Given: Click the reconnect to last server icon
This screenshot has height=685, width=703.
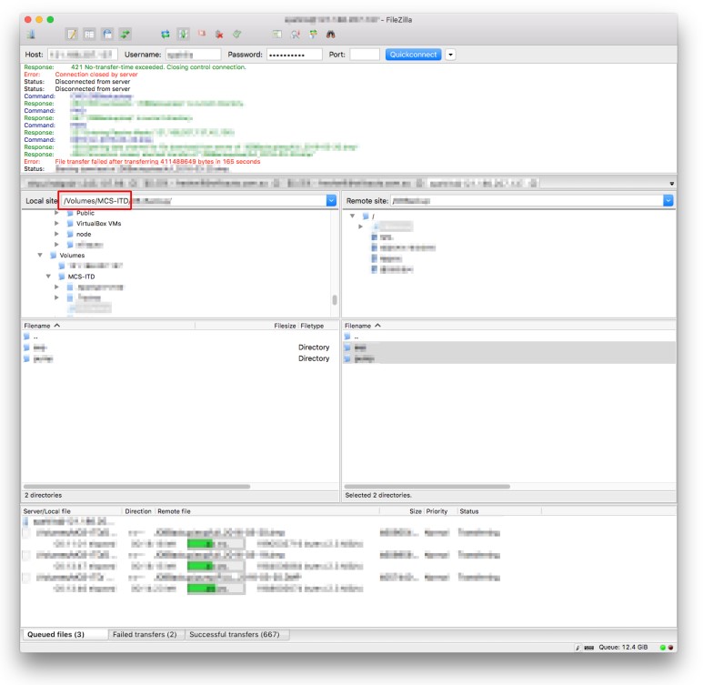Looking at the screenshot, I should point(236,34).
